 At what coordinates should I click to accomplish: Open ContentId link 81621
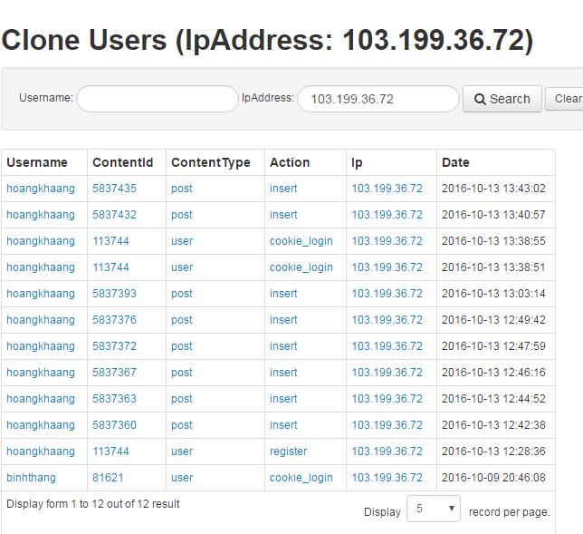[x=108, y=478]
